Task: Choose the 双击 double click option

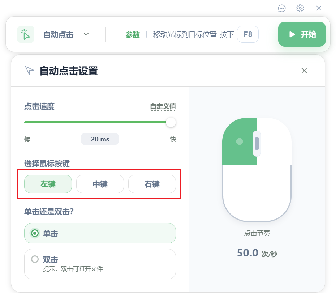Action: (100, 264)
